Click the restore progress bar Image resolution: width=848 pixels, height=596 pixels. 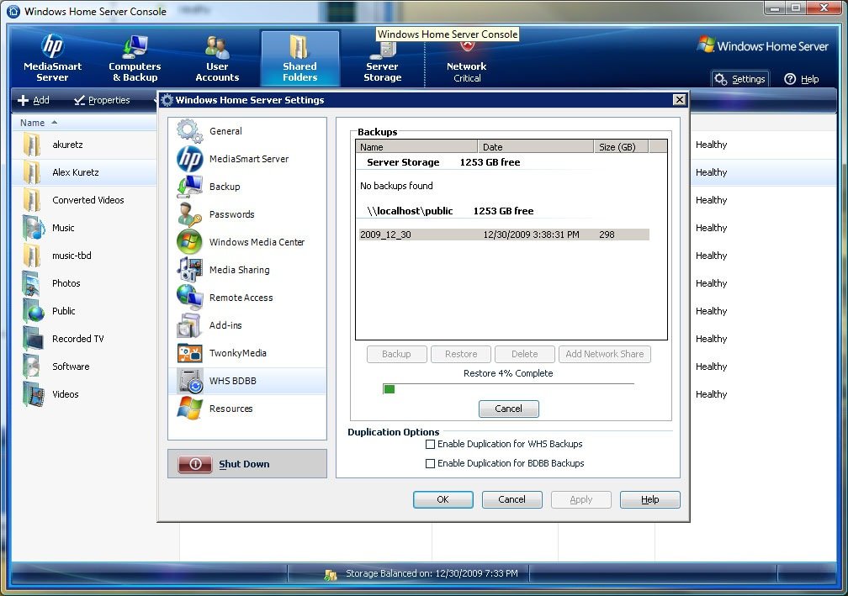pos(508,389)
